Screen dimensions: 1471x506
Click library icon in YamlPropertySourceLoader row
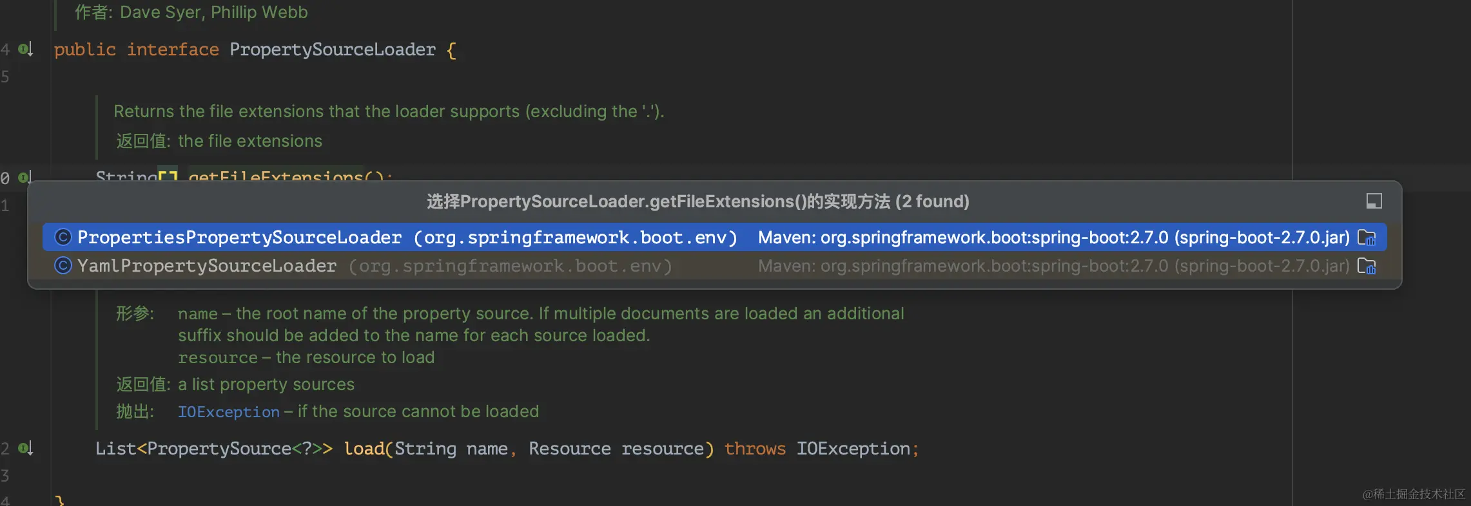(x=1367, y=266)
